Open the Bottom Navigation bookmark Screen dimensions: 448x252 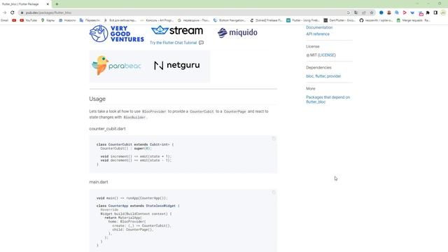pos(230,20)
